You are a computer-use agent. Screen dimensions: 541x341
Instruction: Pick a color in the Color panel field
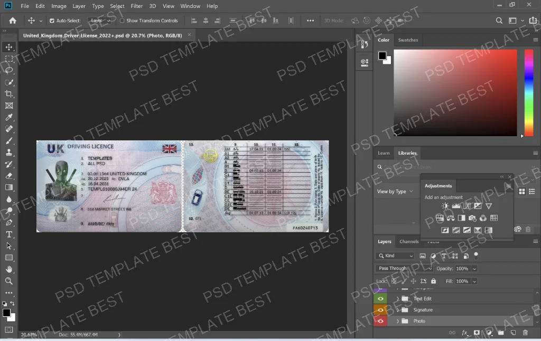pos(455,93)
